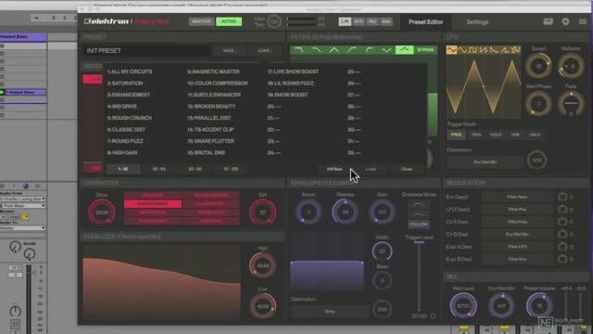Choose the random LFO waveform at far right
The image size is (593, 334).
(515, 49)
